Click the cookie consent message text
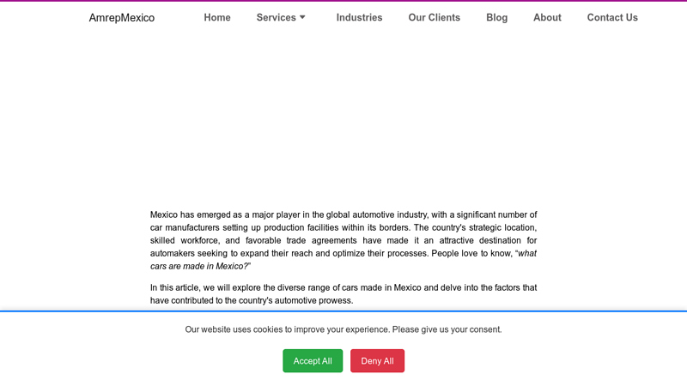The height and width of the screenshot is (386, 687). click(x=343, y=329)
